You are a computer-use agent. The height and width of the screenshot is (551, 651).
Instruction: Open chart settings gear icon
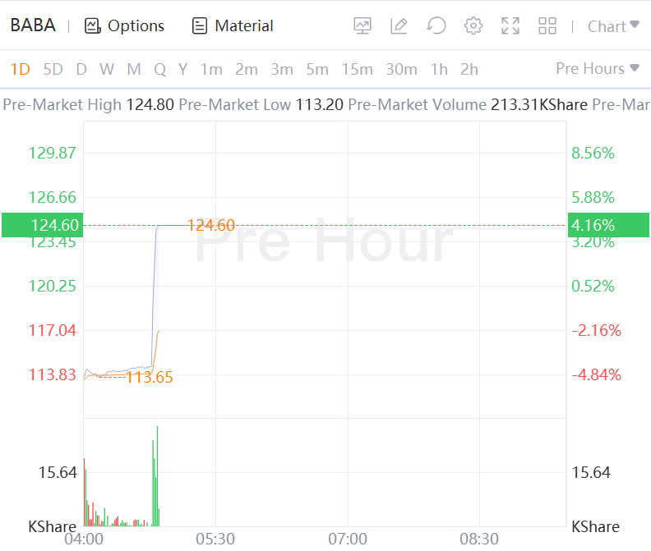tap(473, 26)
